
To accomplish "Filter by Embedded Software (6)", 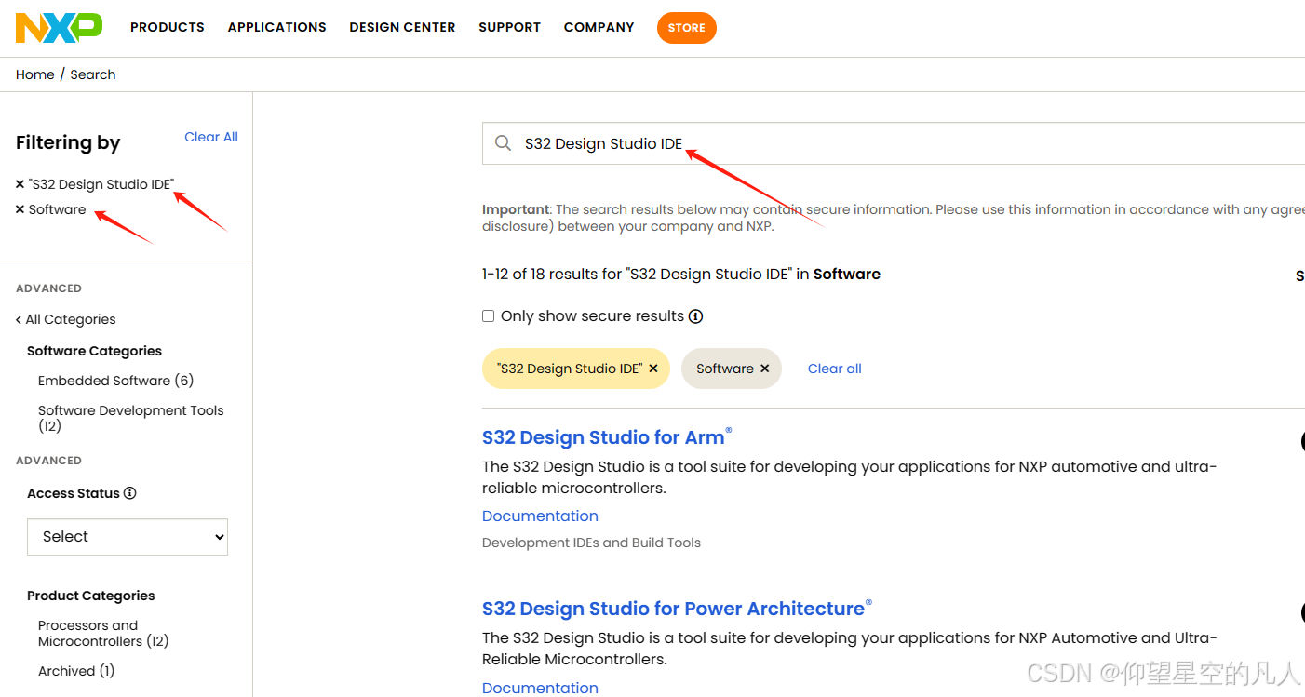I will [x=115, y=381].
